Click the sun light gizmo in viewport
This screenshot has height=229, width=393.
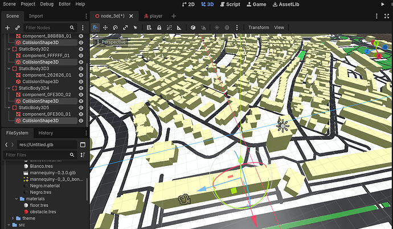coord(283,126)
